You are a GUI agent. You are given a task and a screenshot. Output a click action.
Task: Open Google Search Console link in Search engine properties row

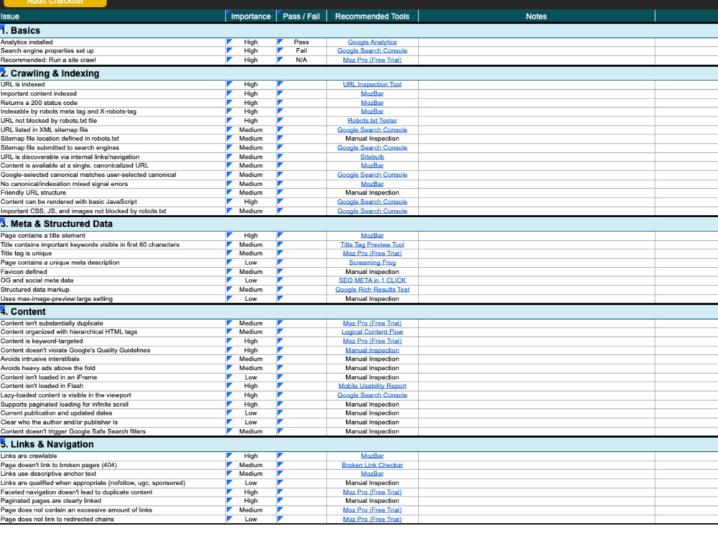372,51
